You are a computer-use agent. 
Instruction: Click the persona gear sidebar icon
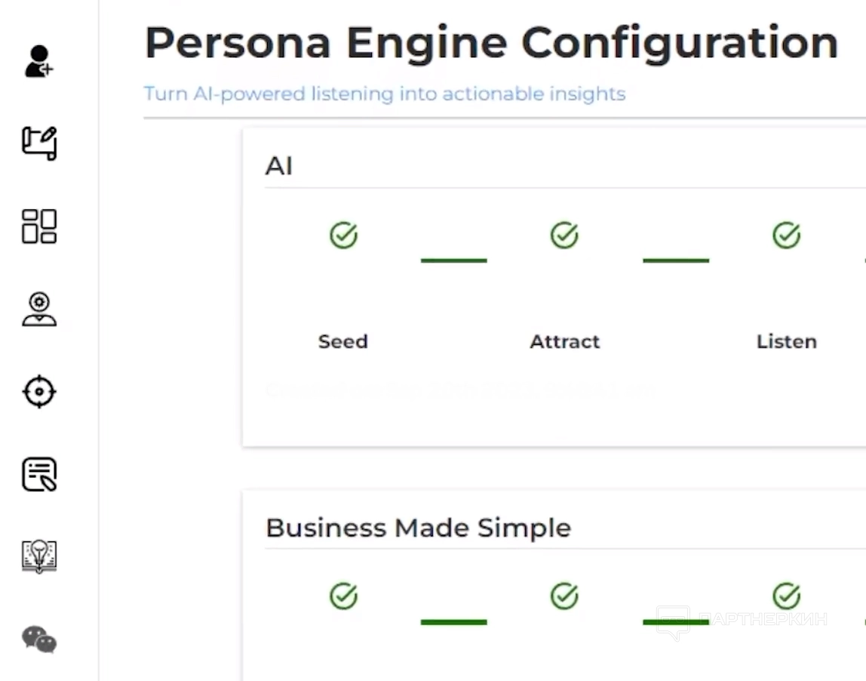click(39, 309)
